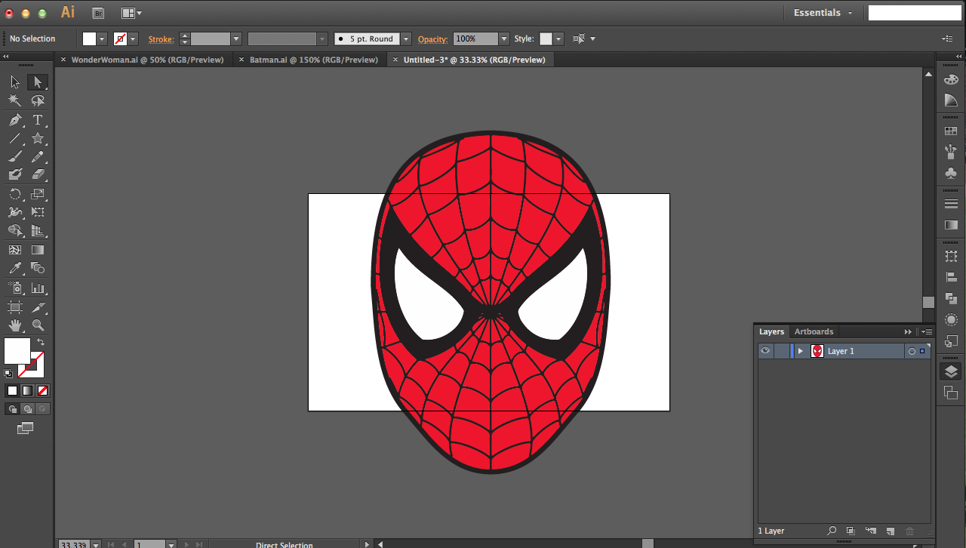966x548 pixels.
Task: Select the Pen tool
Action: [x=15, y=120]
